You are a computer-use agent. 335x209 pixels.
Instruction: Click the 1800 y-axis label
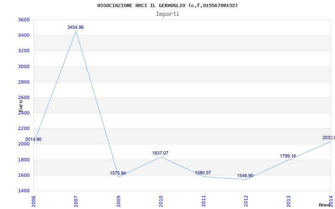tap(24, 160)
